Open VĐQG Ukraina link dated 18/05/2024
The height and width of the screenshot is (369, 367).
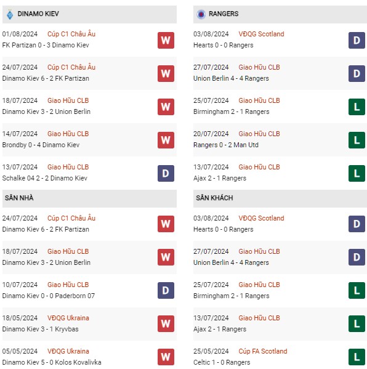click(68, 318)
